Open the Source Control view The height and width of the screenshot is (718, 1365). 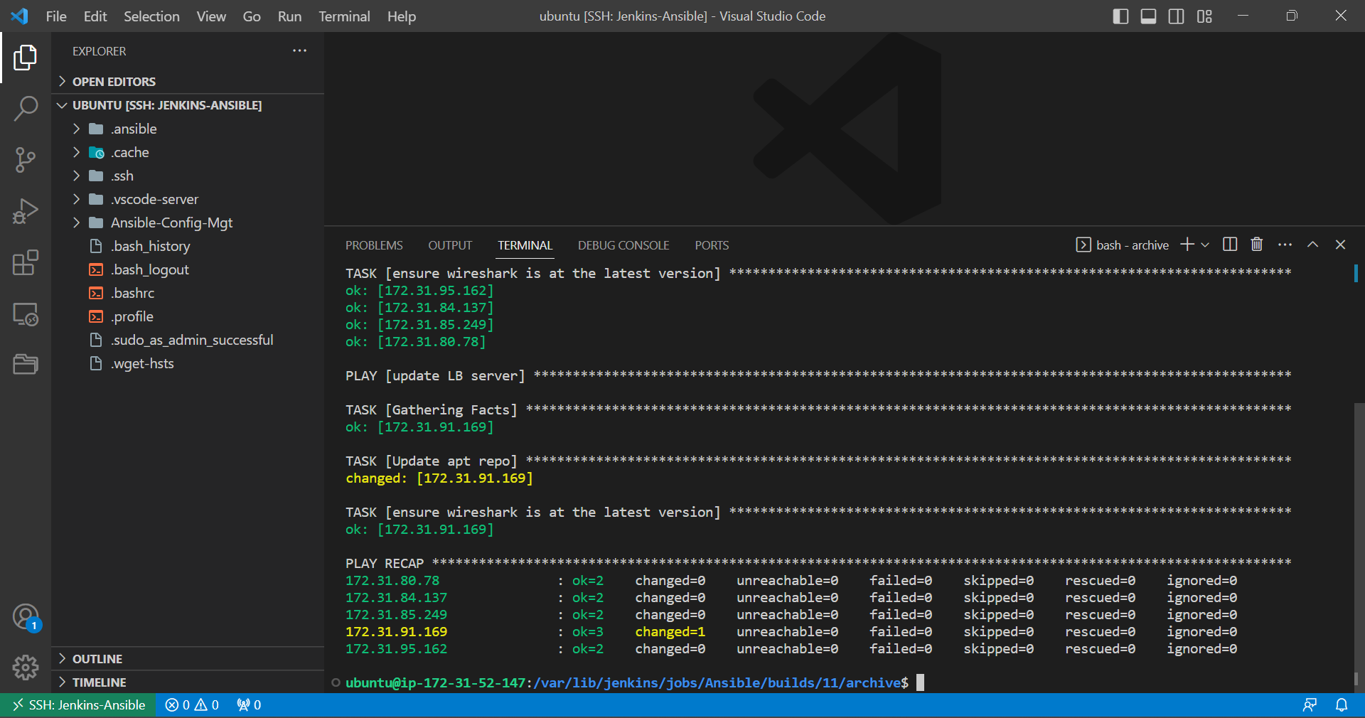click(x=26, y=160)
